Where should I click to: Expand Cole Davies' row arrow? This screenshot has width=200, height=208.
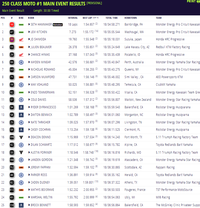(29, 100)
